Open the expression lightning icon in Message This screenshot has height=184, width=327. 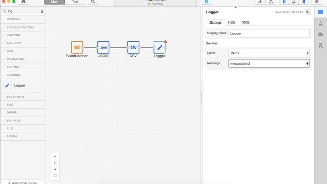307,63
